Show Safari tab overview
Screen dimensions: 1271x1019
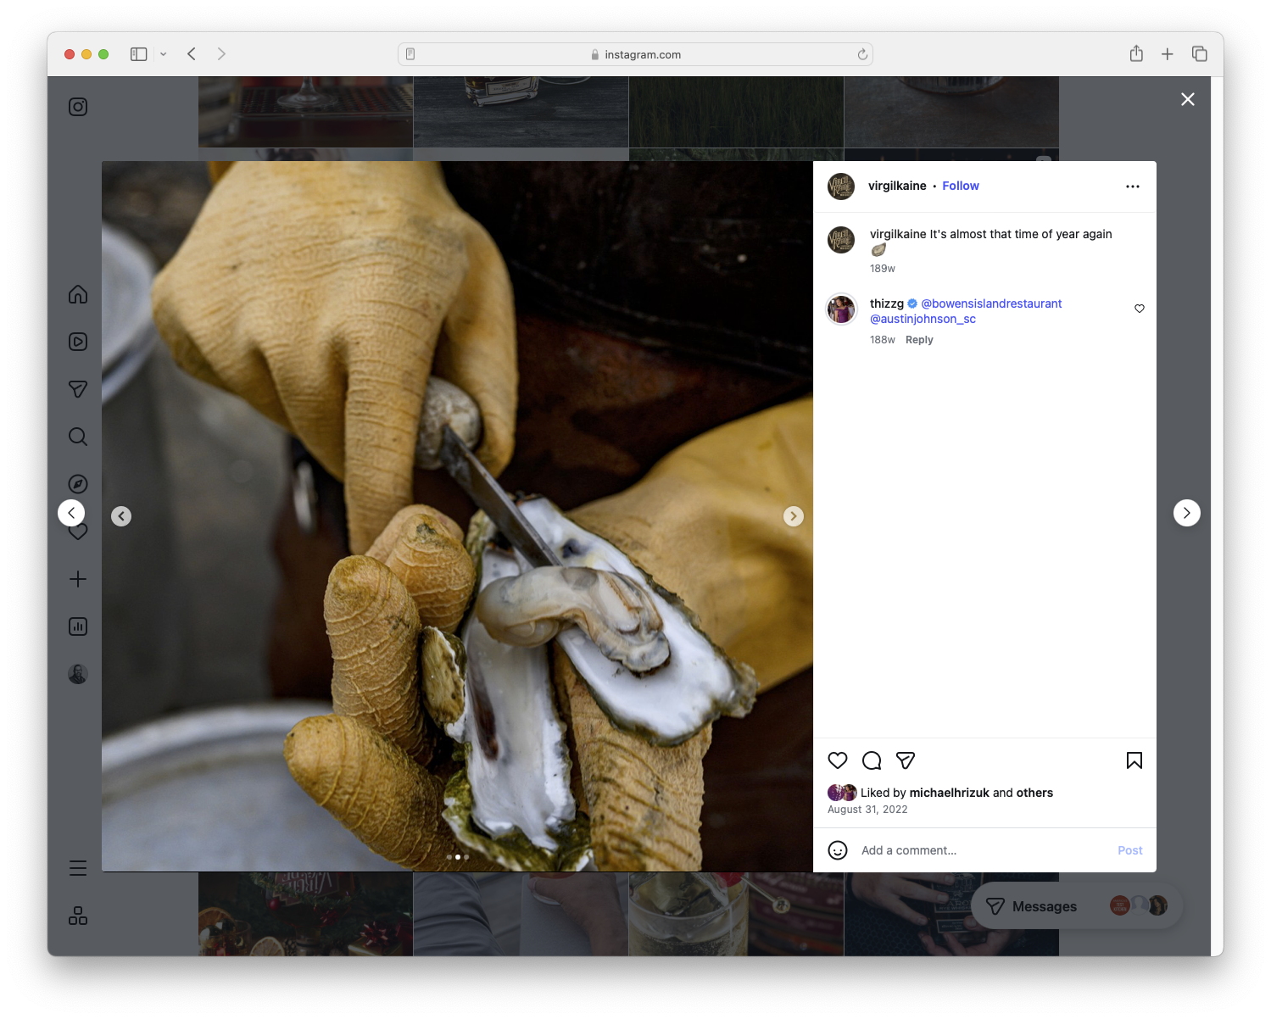(x=1200, y=53)
